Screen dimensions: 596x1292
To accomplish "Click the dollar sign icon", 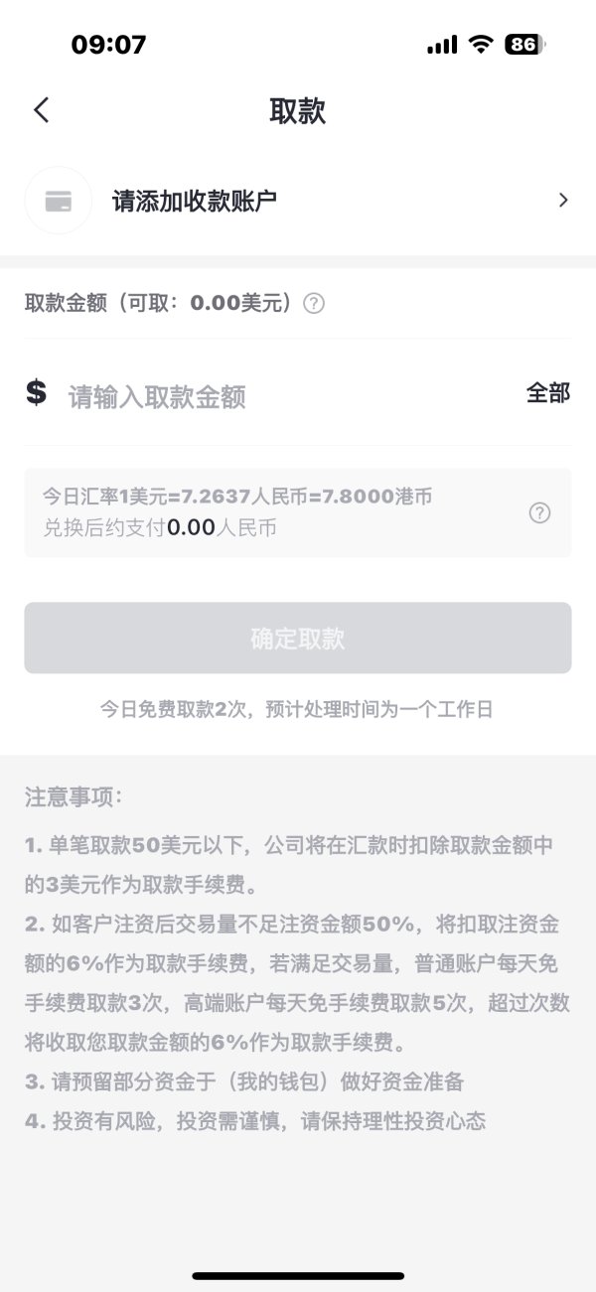I will (37, 393).
